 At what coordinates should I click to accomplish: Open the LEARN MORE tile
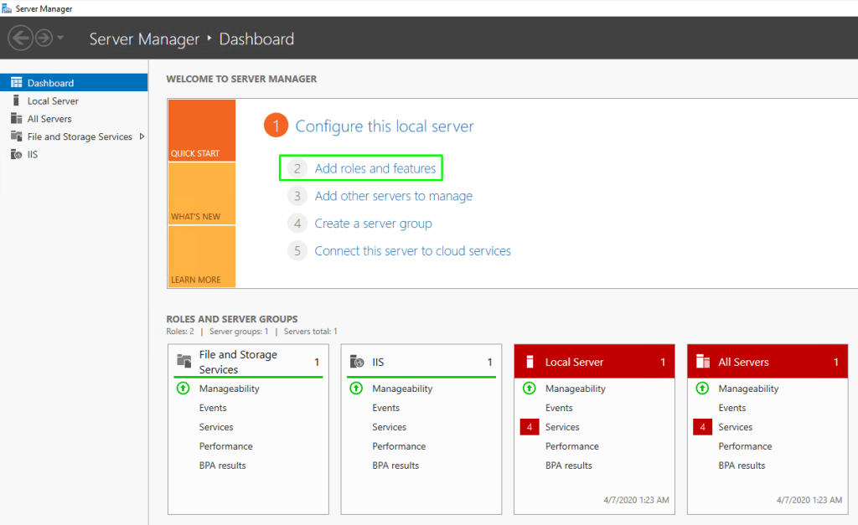pyautogui.click(x=201, y=256)
